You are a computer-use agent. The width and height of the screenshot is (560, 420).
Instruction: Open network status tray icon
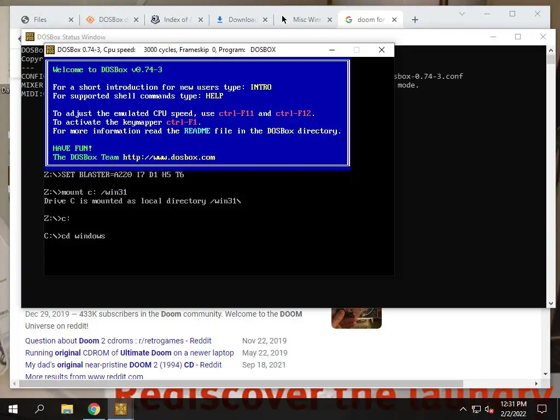click(476, 409)
